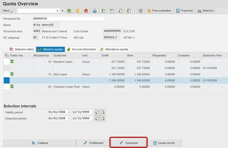This screenshot has height=148, width=228.
Task: Switch to the Accrual information tab
Action: pos(82,49)
